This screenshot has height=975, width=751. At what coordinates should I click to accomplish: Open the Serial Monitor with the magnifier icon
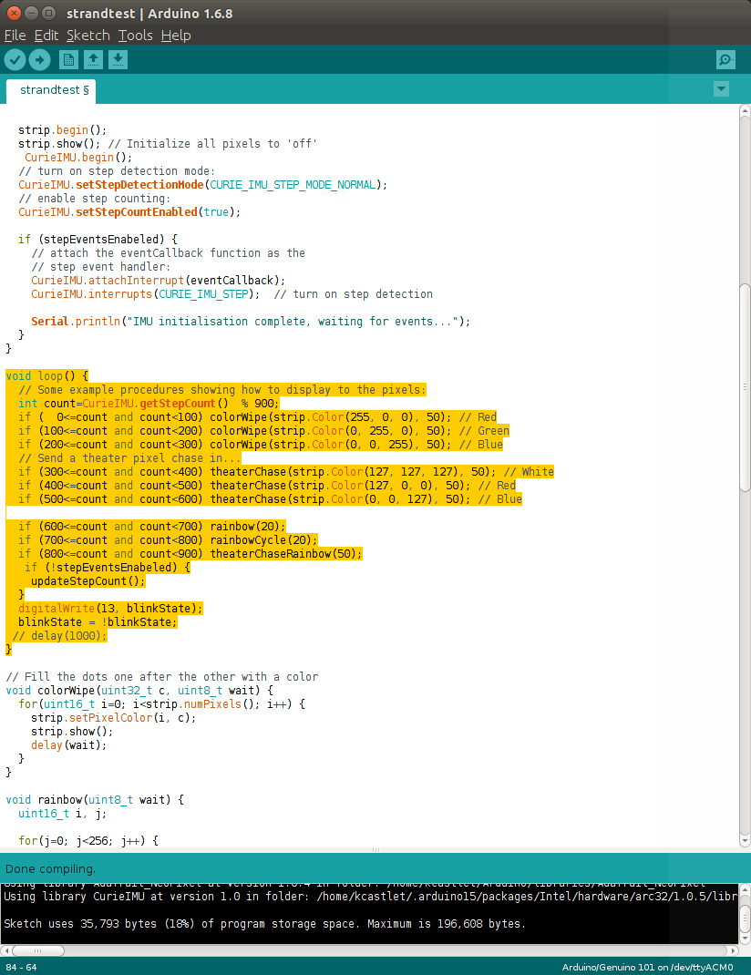[725, 58]
